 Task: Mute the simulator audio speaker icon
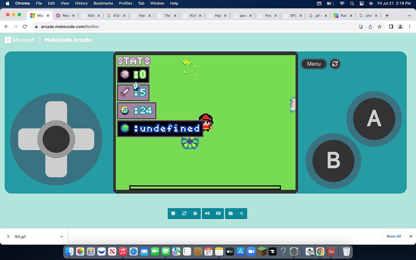tap(207, 213)
